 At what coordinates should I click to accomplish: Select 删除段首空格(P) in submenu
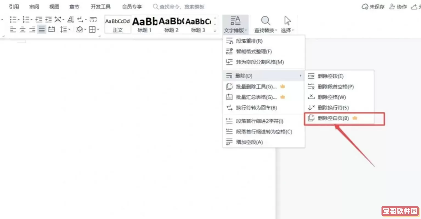tap(339, 87)
